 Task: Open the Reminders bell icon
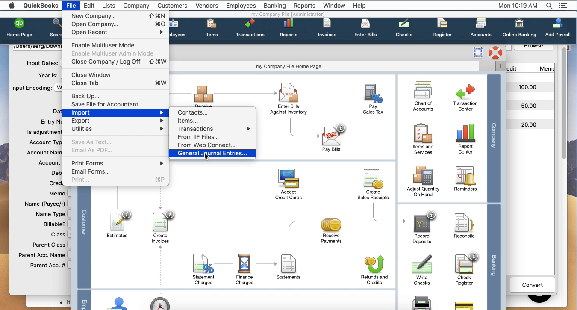pos(465,176)
